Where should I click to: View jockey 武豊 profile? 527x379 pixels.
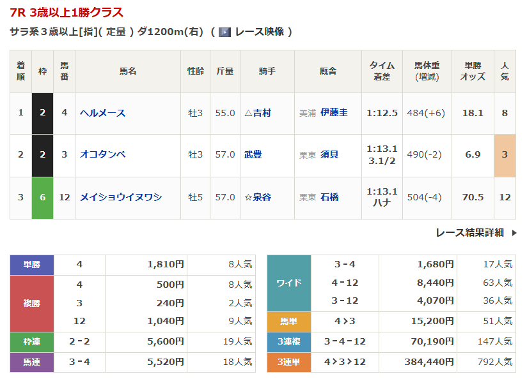pyautogui.click(x=253, y=154)
